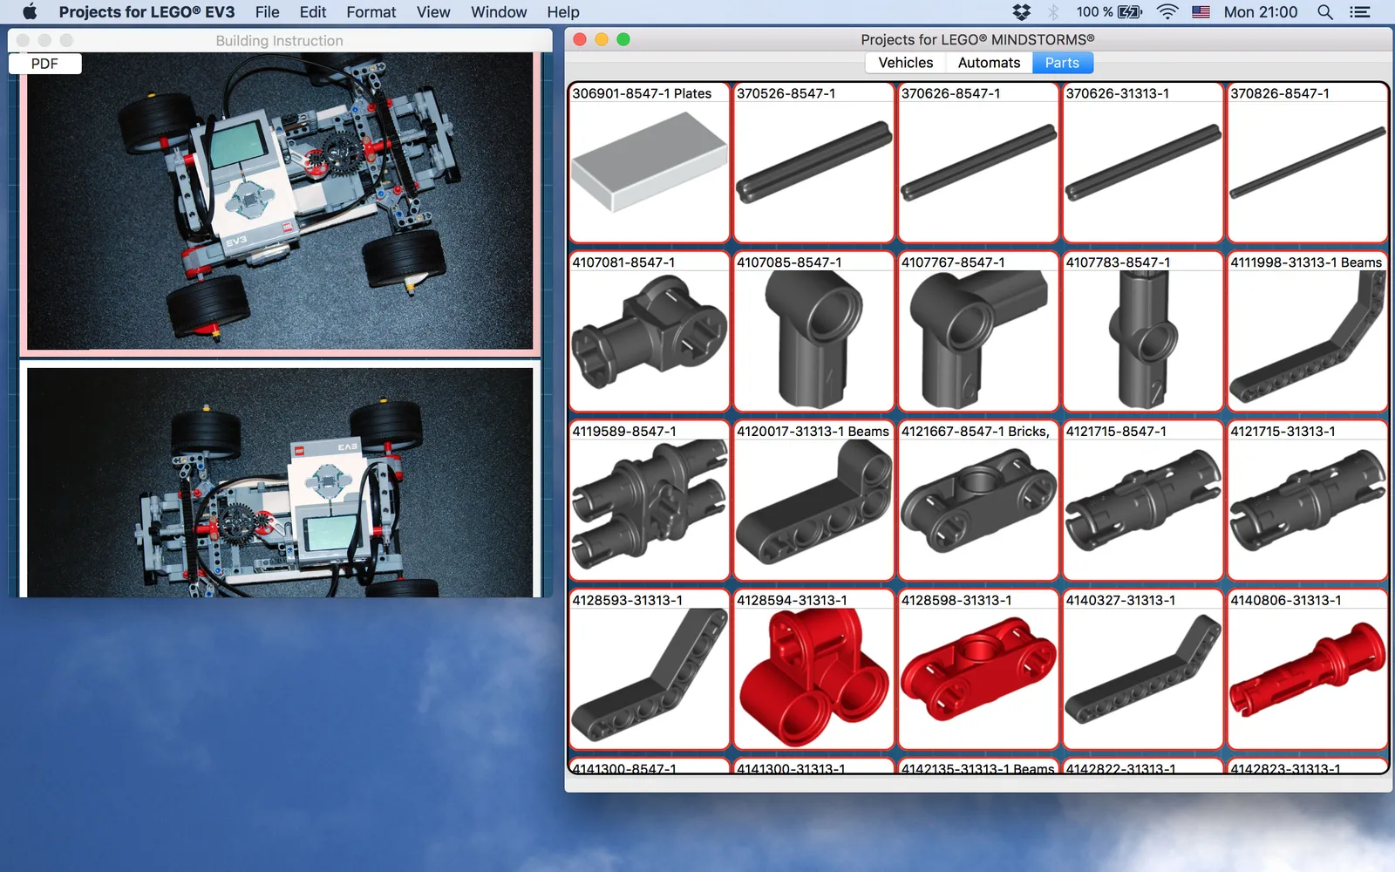The image size is (1395, 872).
Task: Open the Apple menu
Action: click(x=30, y=12)
